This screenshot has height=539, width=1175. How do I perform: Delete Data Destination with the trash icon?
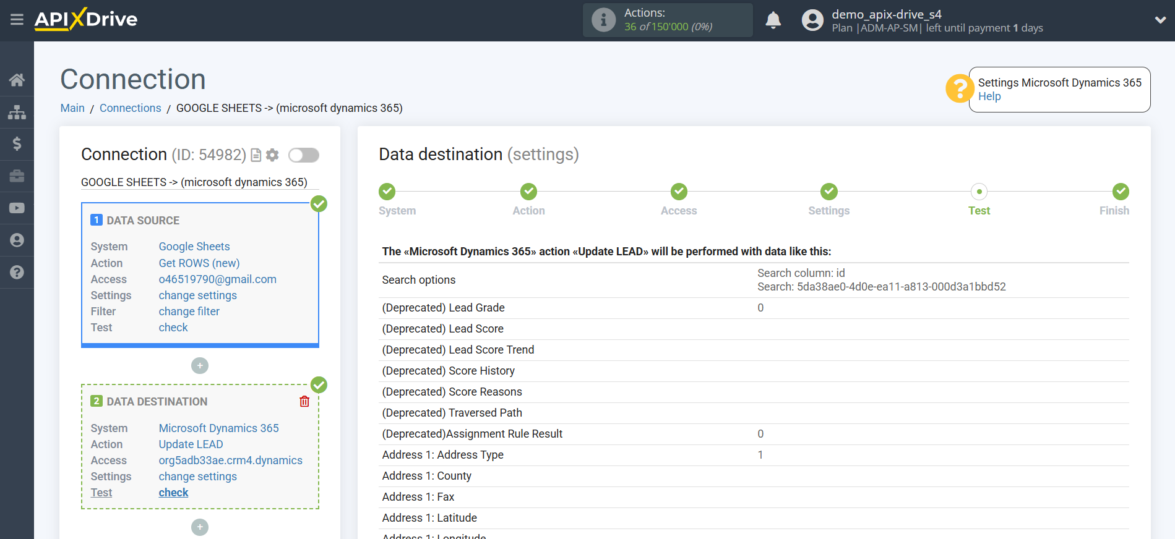[x=304, y=402]
